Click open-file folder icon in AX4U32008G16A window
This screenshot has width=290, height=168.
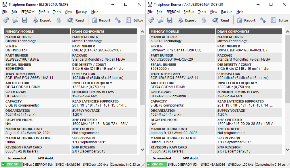pos(160,20)
